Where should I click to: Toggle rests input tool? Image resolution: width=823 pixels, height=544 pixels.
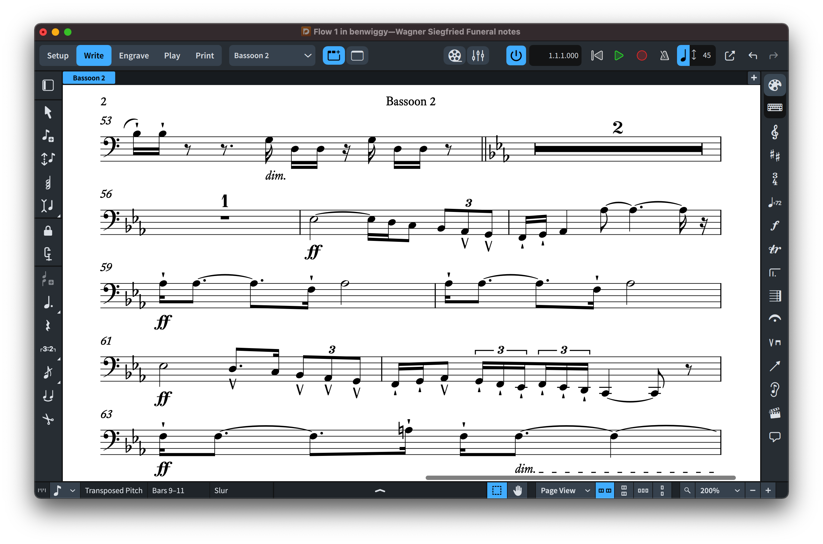[48, 325]
